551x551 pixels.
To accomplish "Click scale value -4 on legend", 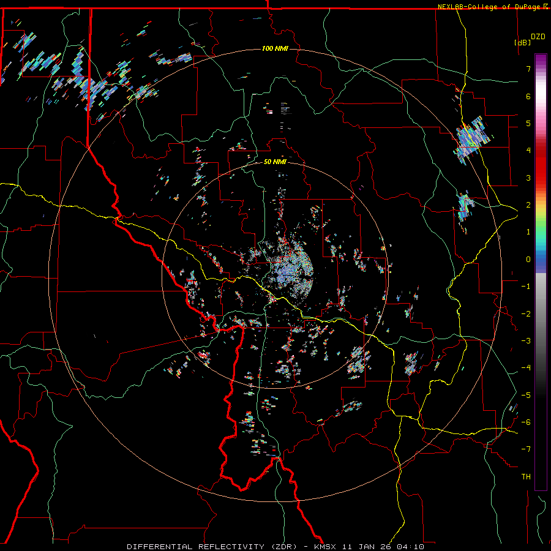I will (x=526, y=368).
